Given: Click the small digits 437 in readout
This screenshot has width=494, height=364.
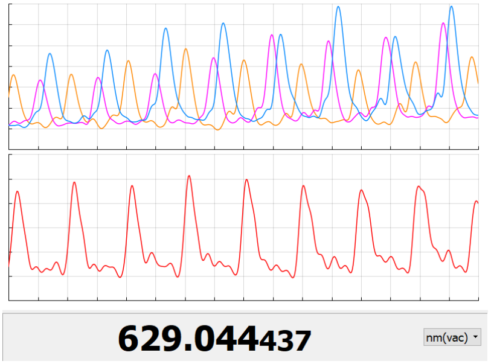Looking at the screenshot, I should click(286, 341).
